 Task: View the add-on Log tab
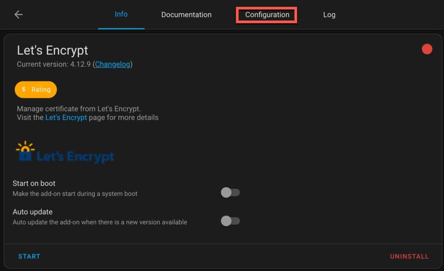(329, 15)
